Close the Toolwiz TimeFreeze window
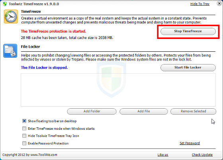 (x=219, y=4)
